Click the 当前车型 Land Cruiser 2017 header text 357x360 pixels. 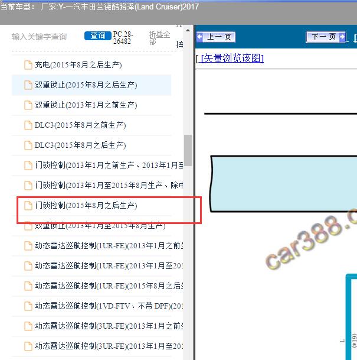click(x=100, y=7)
